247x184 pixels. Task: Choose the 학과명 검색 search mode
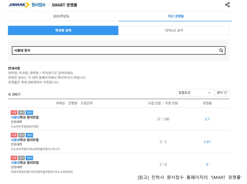pos(63,31)
